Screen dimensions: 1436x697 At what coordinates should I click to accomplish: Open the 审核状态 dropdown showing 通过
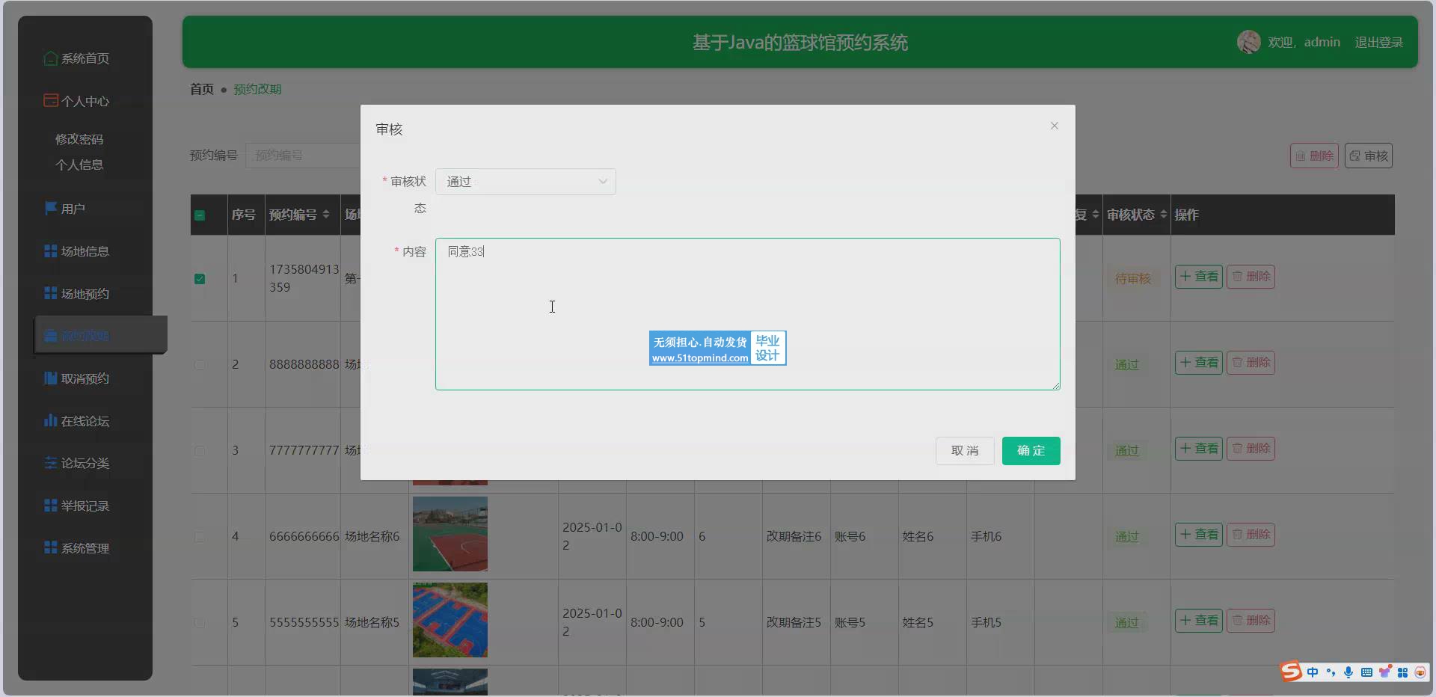pos(526,182)
